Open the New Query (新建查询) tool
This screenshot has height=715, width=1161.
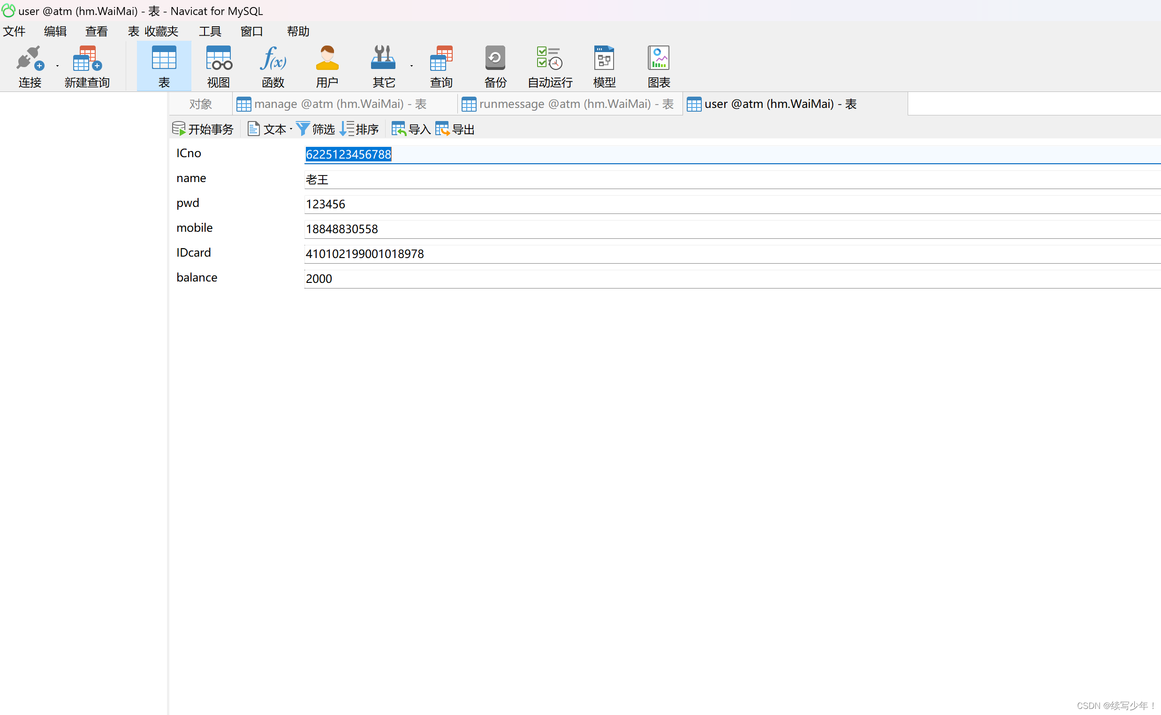coord(87,66)
